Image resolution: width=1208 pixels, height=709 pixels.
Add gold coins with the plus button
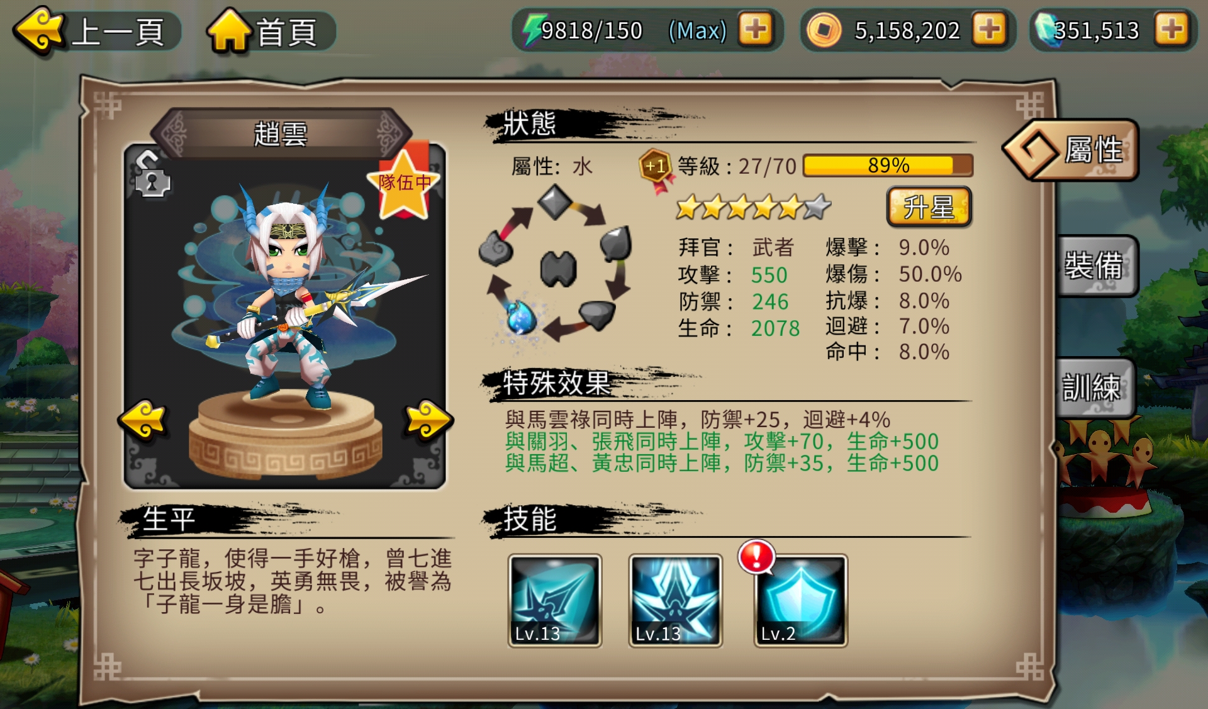(989, 29)
